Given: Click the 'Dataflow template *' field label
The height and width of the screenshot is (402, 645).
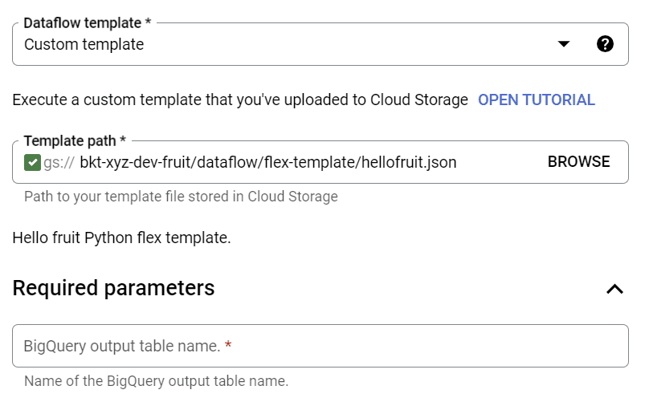Looking at the screenshot, I should click(x=88, y=23).
